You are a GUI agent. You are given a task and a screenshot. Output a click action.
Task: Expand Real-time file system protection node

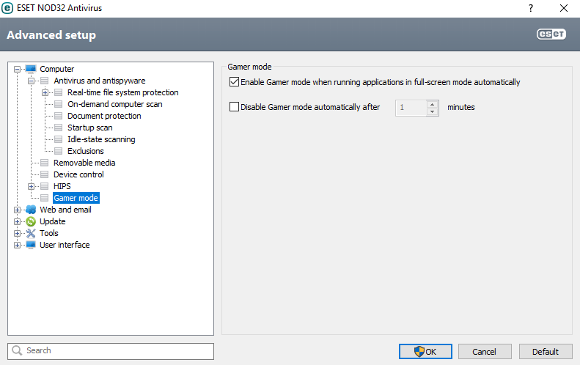(45, 92)
